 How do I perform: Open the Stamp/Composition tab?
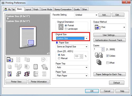(x=63, y=9)
